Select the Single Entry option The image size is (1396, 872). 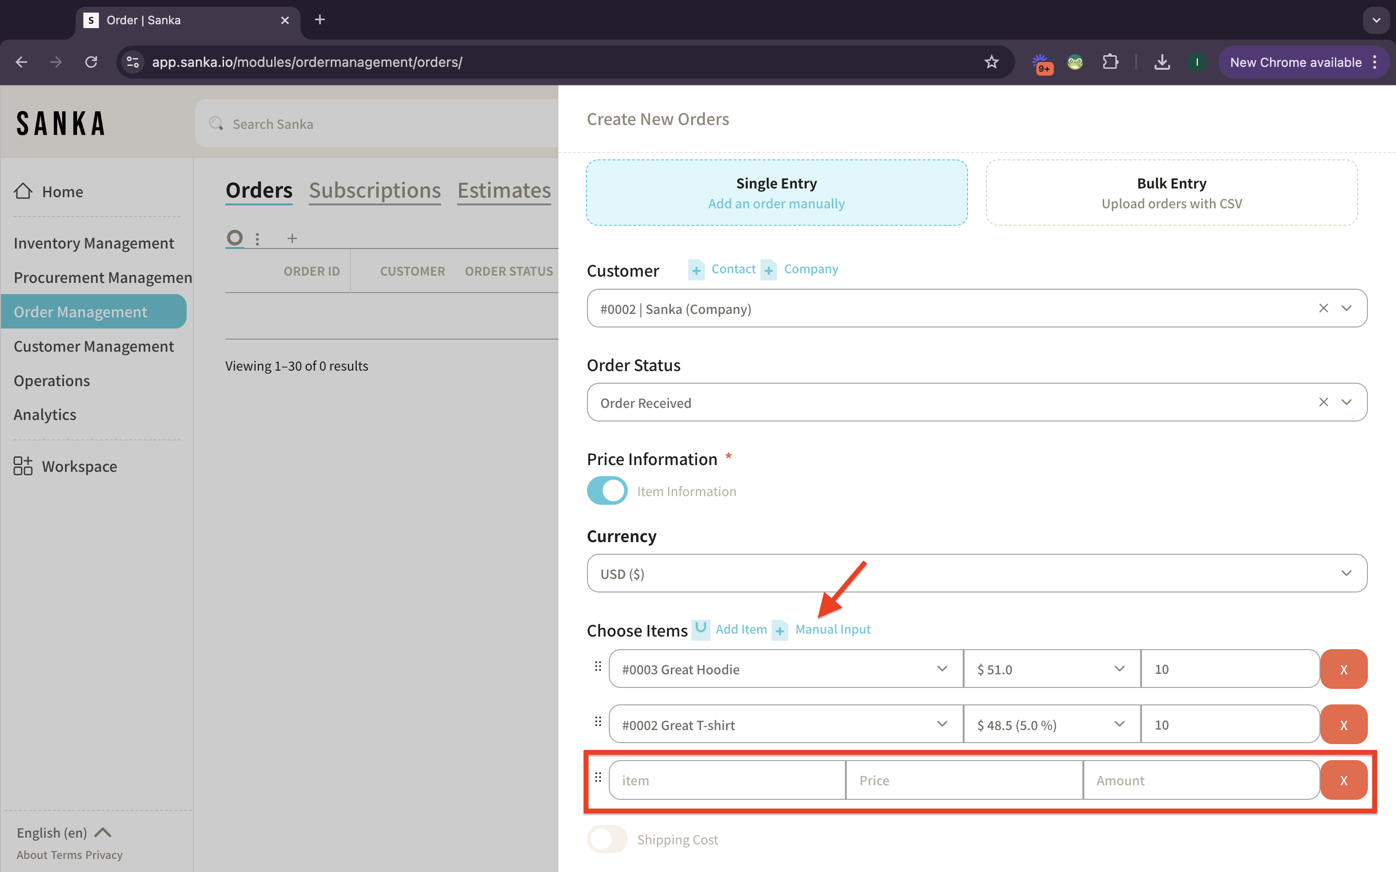pyautogui.click(x=777, y=193)
